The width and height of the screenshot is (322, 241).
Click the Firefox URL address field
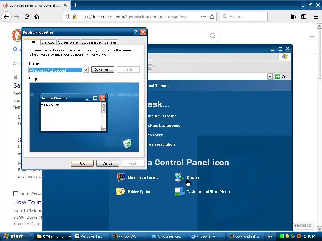tap(133, 17)
